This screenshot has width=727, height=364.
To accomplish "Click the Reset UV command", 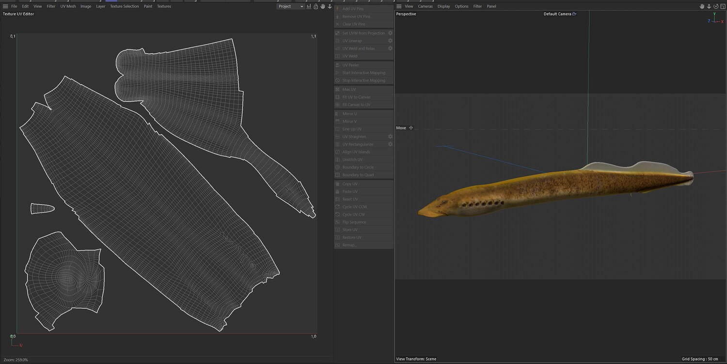I will click(x=364, y=199).
